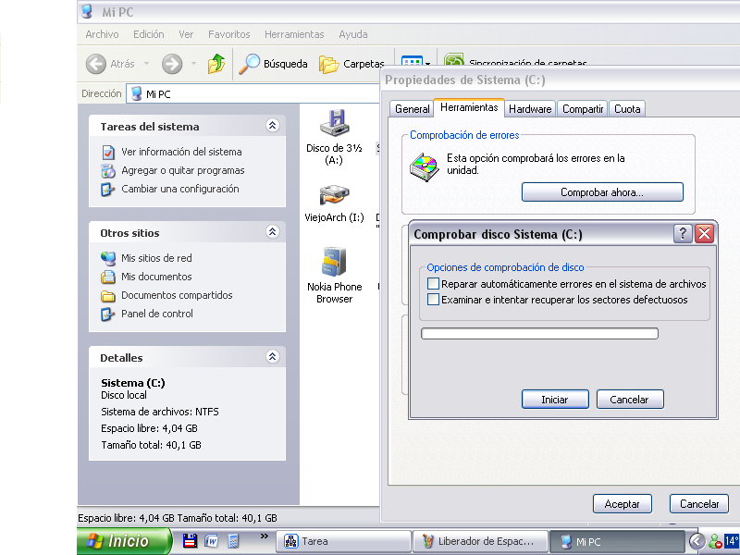Screen dimensions: 740x555
Task: Switch to the Hardware tab
Action: click(530, 109)
